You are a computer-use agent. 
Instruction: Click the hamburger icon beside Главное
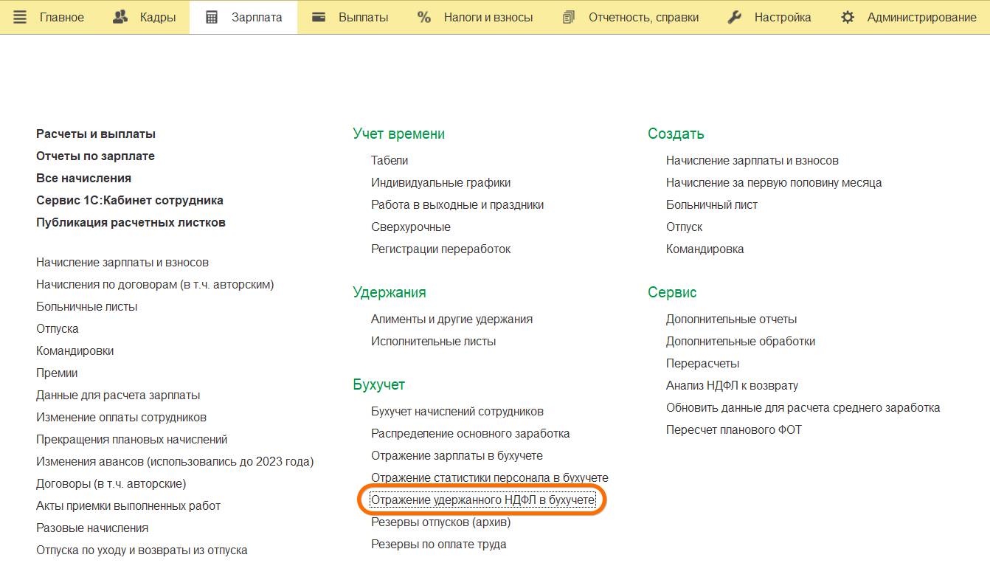20,17
